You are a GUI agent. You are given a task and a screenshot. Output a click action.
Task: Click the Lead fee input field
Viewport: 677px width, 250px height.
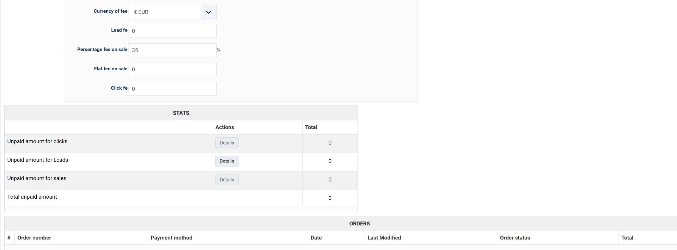coord(172,31)
